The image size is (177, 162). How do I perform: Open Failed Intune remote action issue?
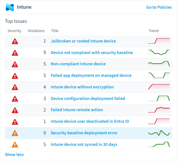point(77,110)
